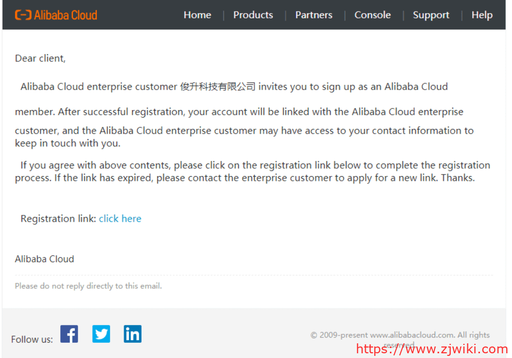
Task: Open the Help menu item
Action: [x=482, y=15]
